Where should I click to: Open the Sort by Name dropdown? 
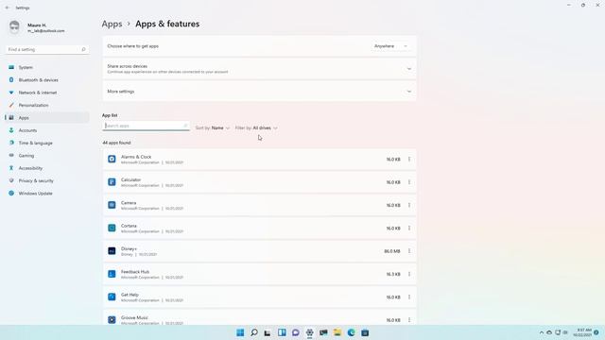pyautogui.click(x=213, y=128)
